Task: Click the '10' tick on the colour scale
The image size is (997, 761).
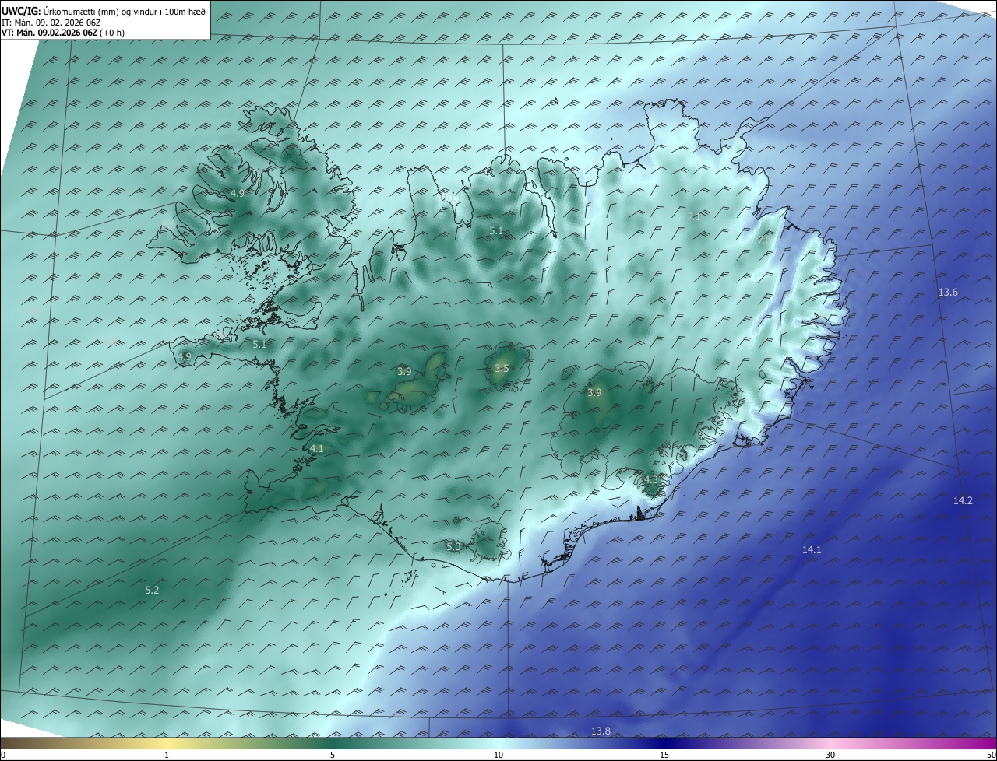Action: click(498, 755)
